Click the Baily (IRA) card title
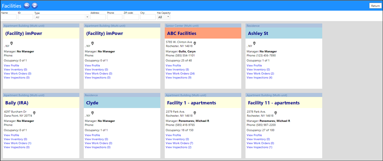Image resolution: width=383 pixels, height=161 pixels. [17, 103]
